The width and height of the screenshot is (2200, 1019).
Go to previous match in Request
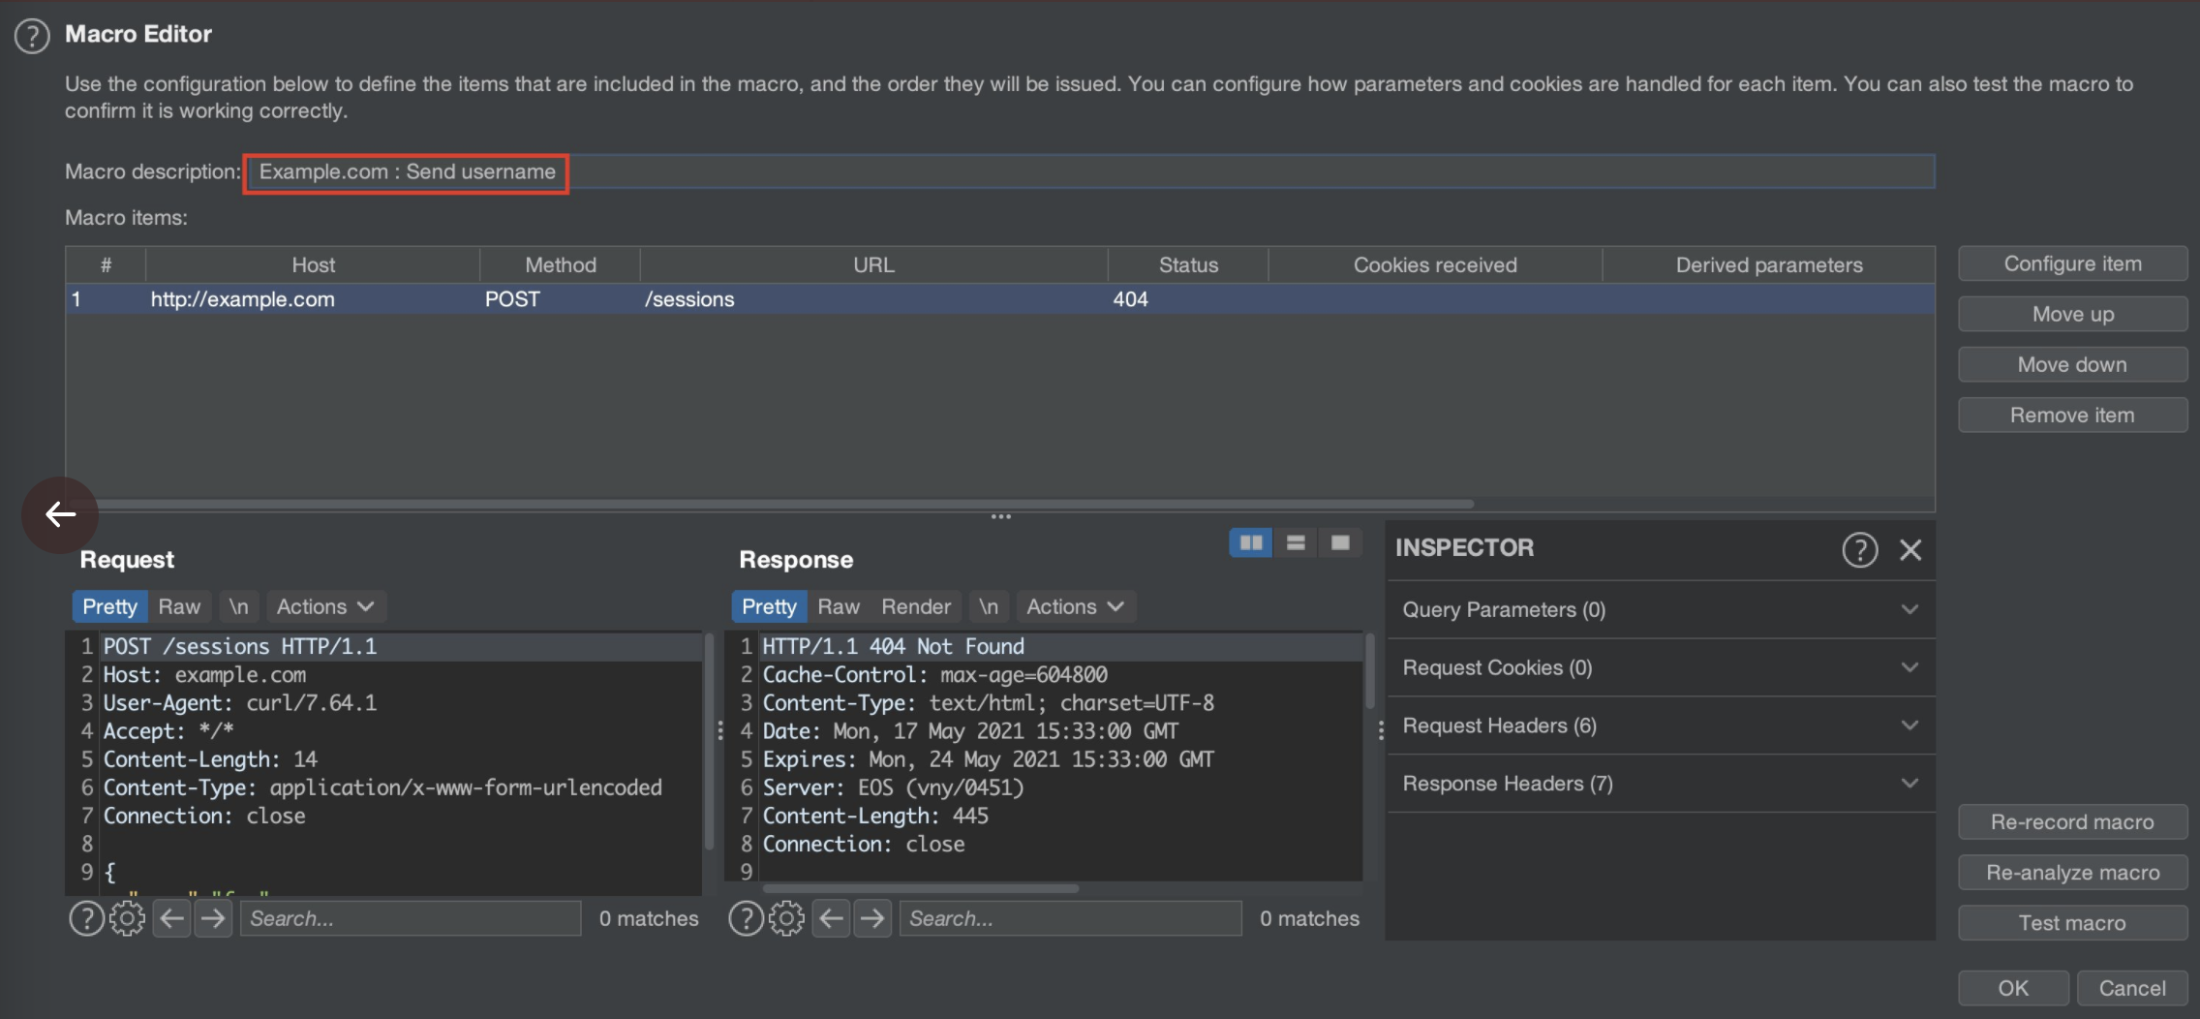tap(172, 918)
